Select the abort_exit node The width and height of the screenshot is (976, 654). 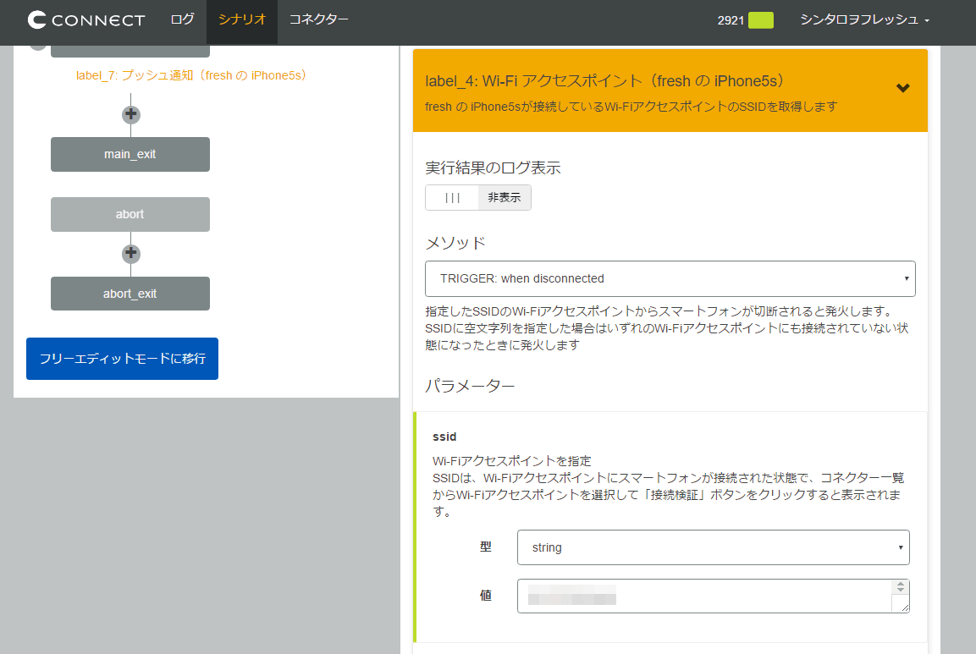130,294
